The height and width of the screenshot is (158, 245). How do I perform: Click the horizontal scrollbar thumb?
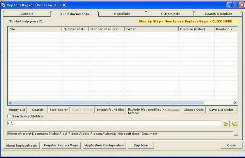pyautogui.click(x=109, y=103)
